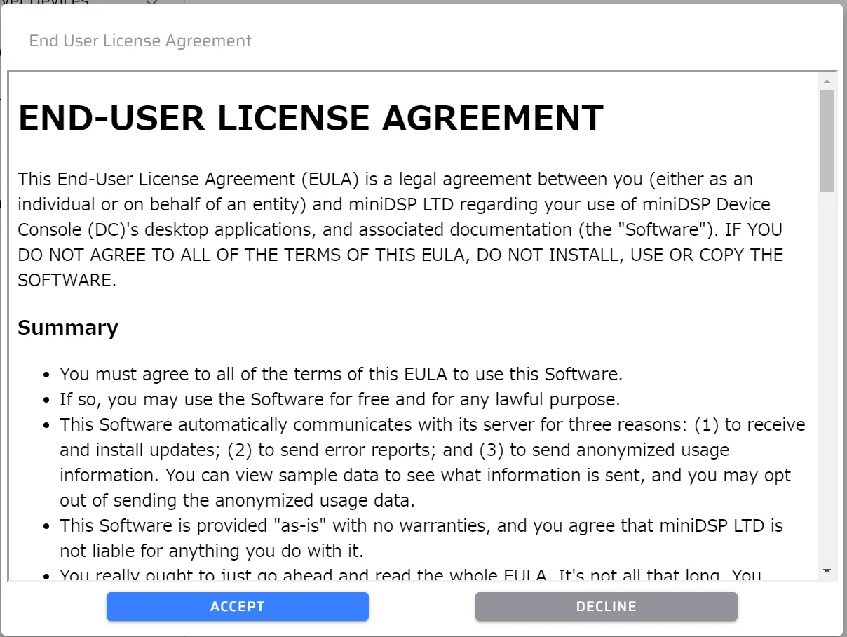Click the scrollbar up arrow
The image size is (847, 637).
click(827, 81)
